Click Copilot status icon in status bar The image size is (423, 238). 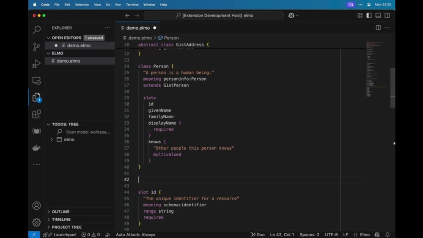pos(377,235)
